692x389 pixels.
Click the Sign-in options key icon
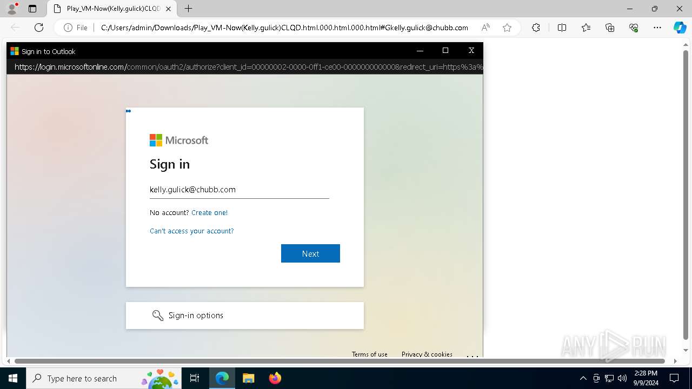click(x=158, y=316)
